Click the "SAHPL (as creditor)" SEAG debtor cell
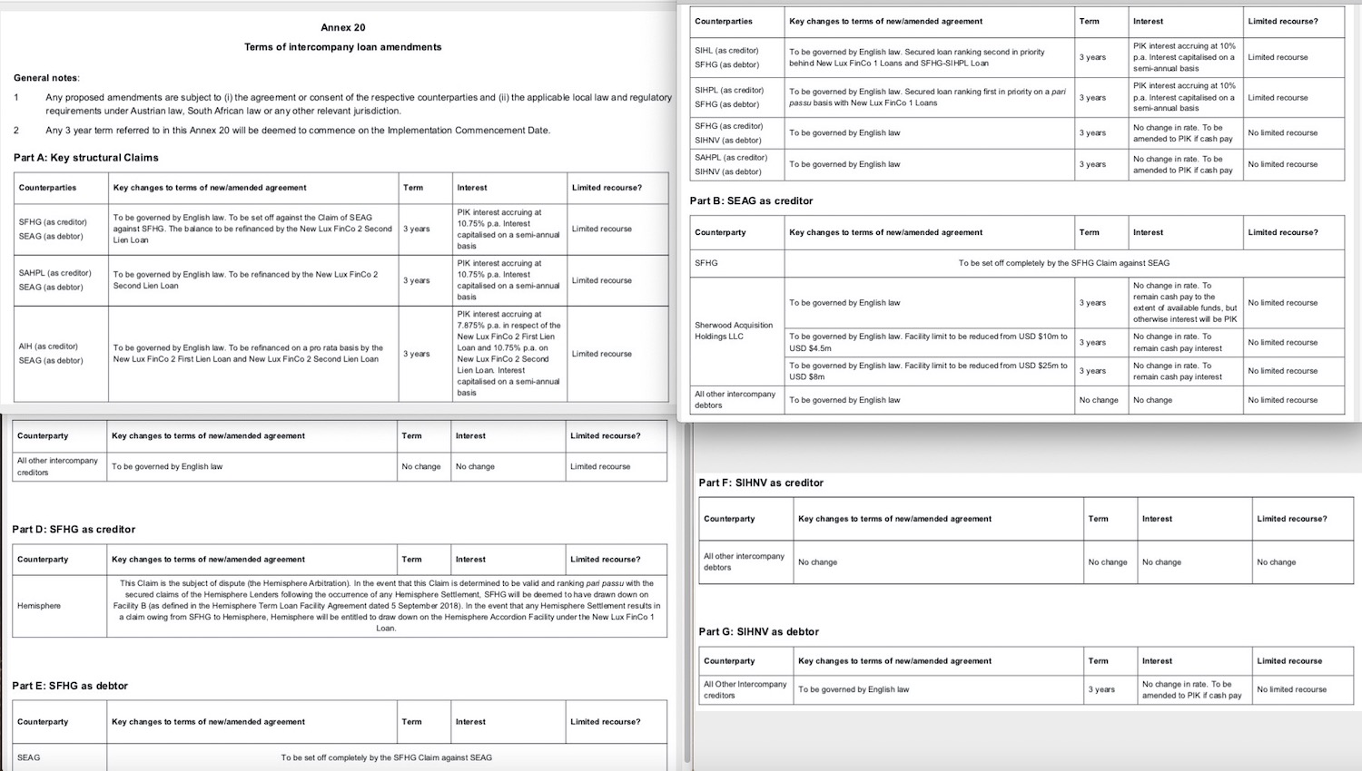Viewport: 1362px width, 771px height. point(61,280)
